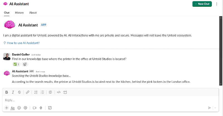The height and width of the screenshot is (116, 223).
Task: Insert inline code formatting
Action: [x=59, y=92]
